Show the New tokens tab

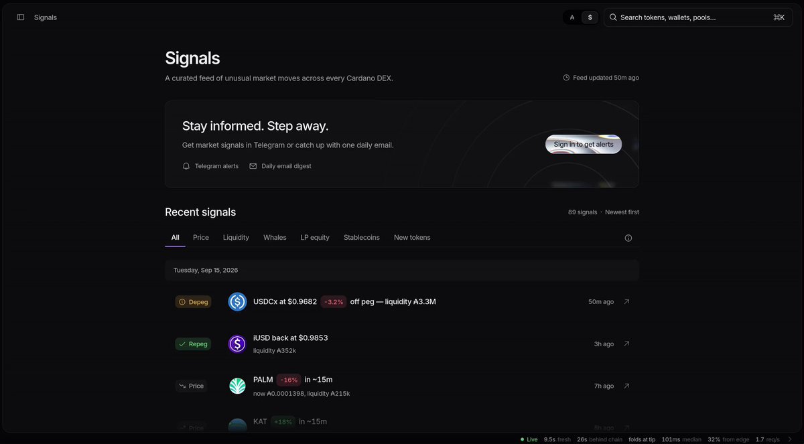412,238
